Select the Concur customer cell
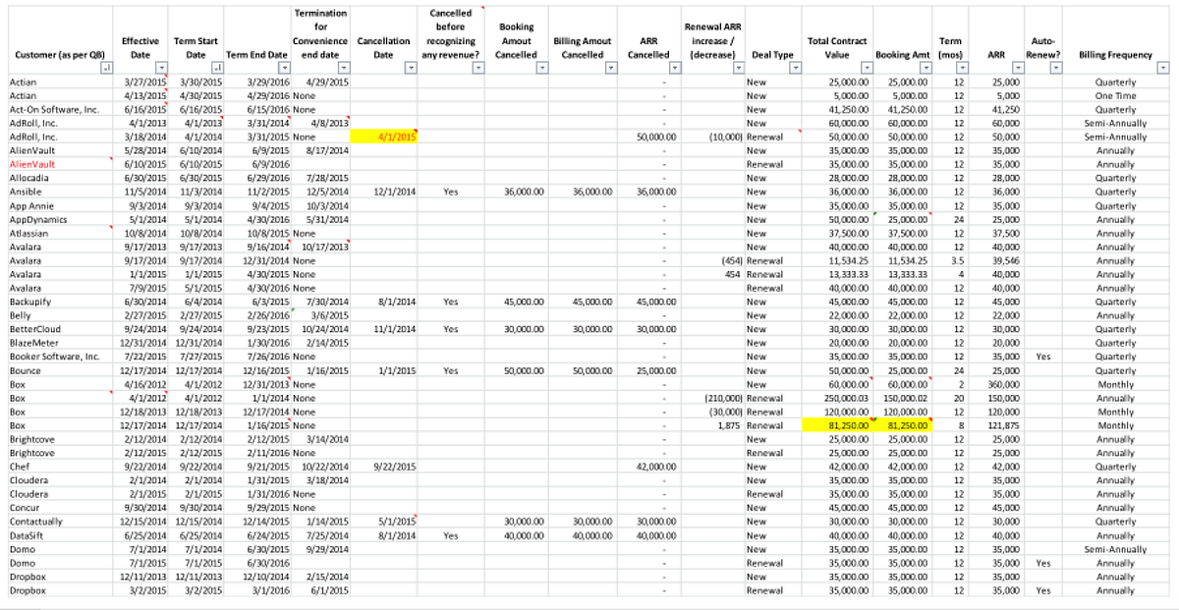 (x=60, y=508)
